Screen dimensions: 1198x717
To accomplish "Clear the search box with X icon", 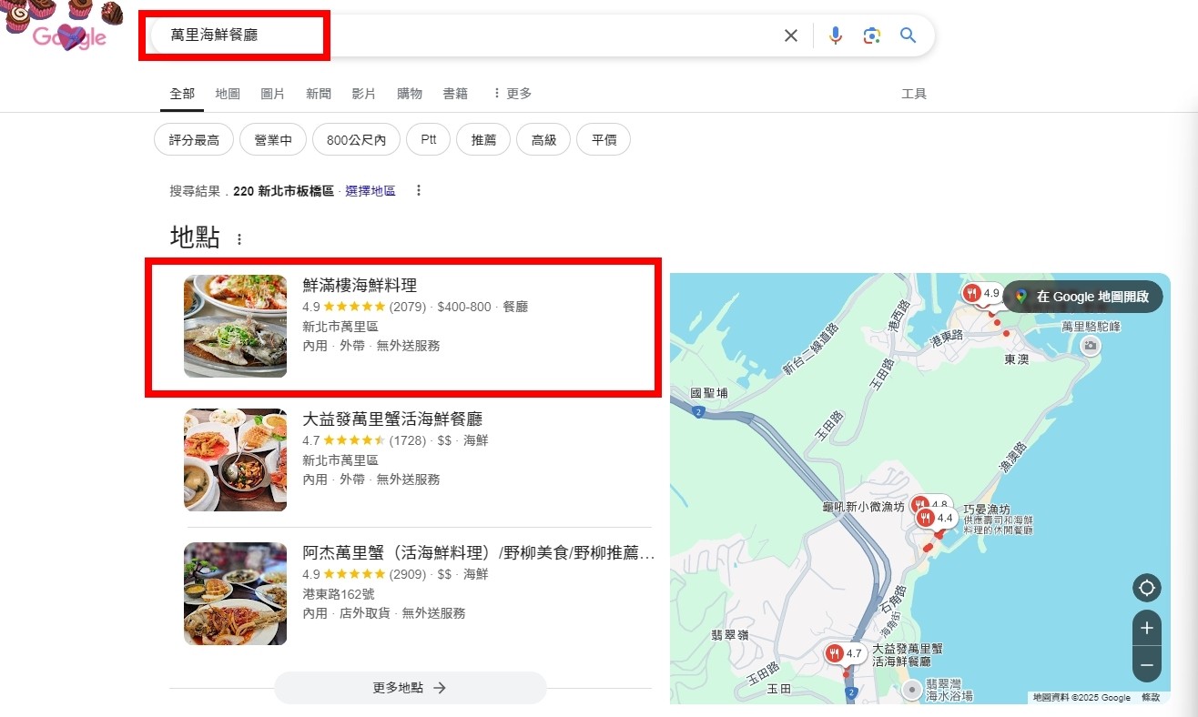I will [791, 35].
